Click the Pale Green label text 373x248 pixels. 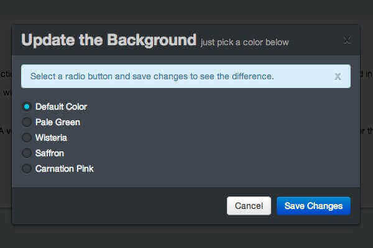tap(58, 122)
